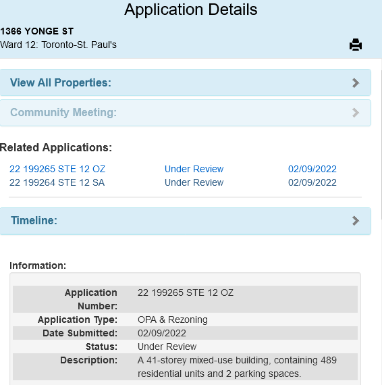This screenshot has width=382, height=385.
Task: Click the OPA & Rezoning application type value
Action: coord(173,319)
